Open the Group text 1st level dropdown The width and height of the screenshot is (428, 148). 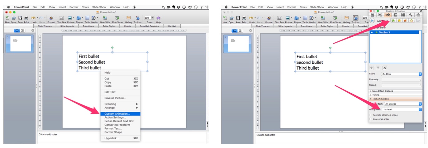(402, 109)
